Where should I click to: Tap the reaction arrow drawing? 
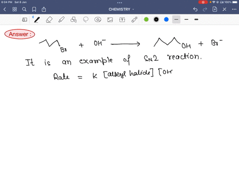click(x=125, y=44)
